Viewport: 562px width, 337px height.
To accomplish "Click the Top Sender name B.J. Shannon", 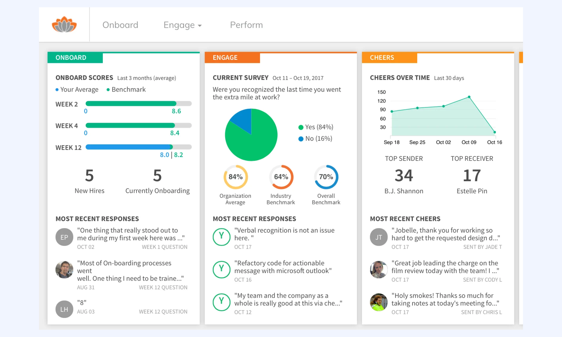I will [x=404, y=191].
